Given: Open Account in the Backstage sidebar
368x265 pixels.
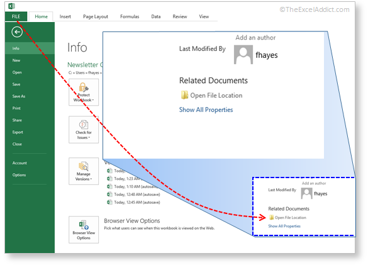Looking at the screenshot, I should (x=30, y=163).
